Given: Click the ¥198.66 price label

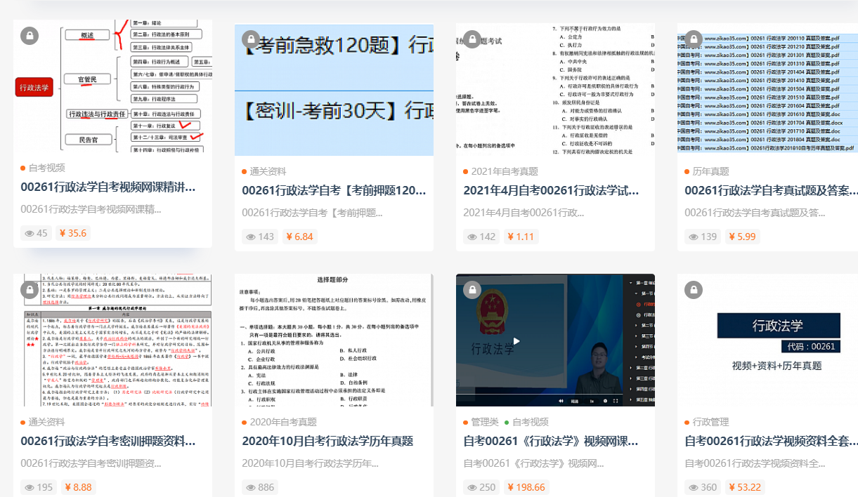Looking at the screenshot, I should tap(526, 487).
